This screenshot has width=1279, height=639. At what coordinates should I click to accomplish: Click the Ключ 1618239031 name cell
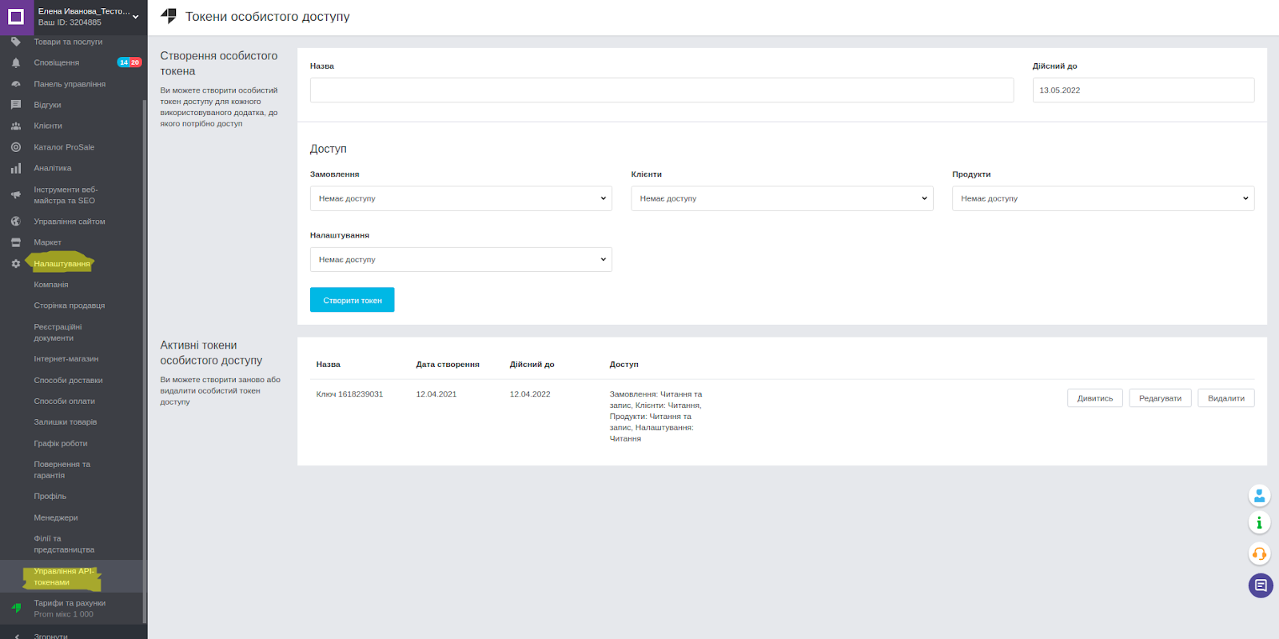(349, 394)
